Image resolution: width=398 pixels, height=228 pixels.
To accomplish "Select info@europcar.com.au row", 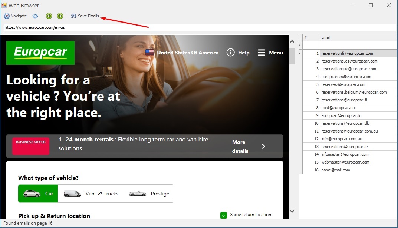I will point(350,139).
